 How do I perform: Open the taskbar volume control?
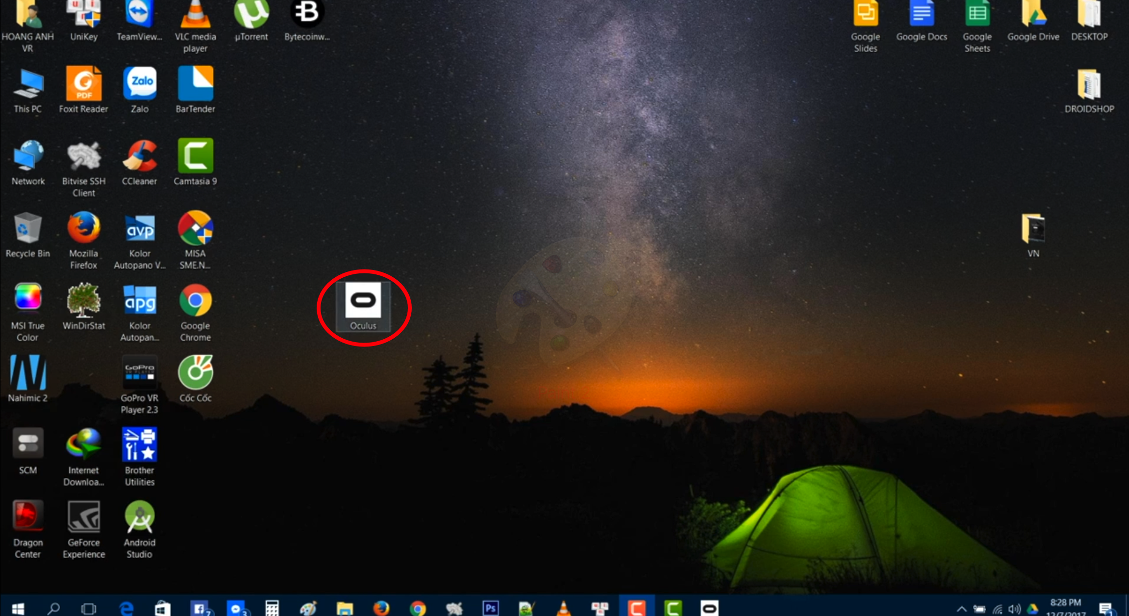1015,609
